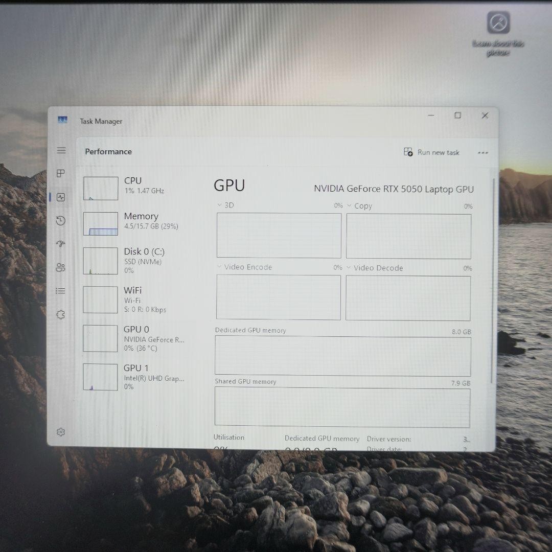Open the hamburger navigation menu
This screenshot has width=552, height=552.
[x=61, y=150]
